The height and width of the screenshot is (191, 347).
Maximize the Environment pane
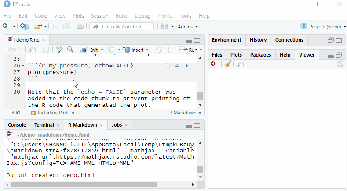point(339,40)
